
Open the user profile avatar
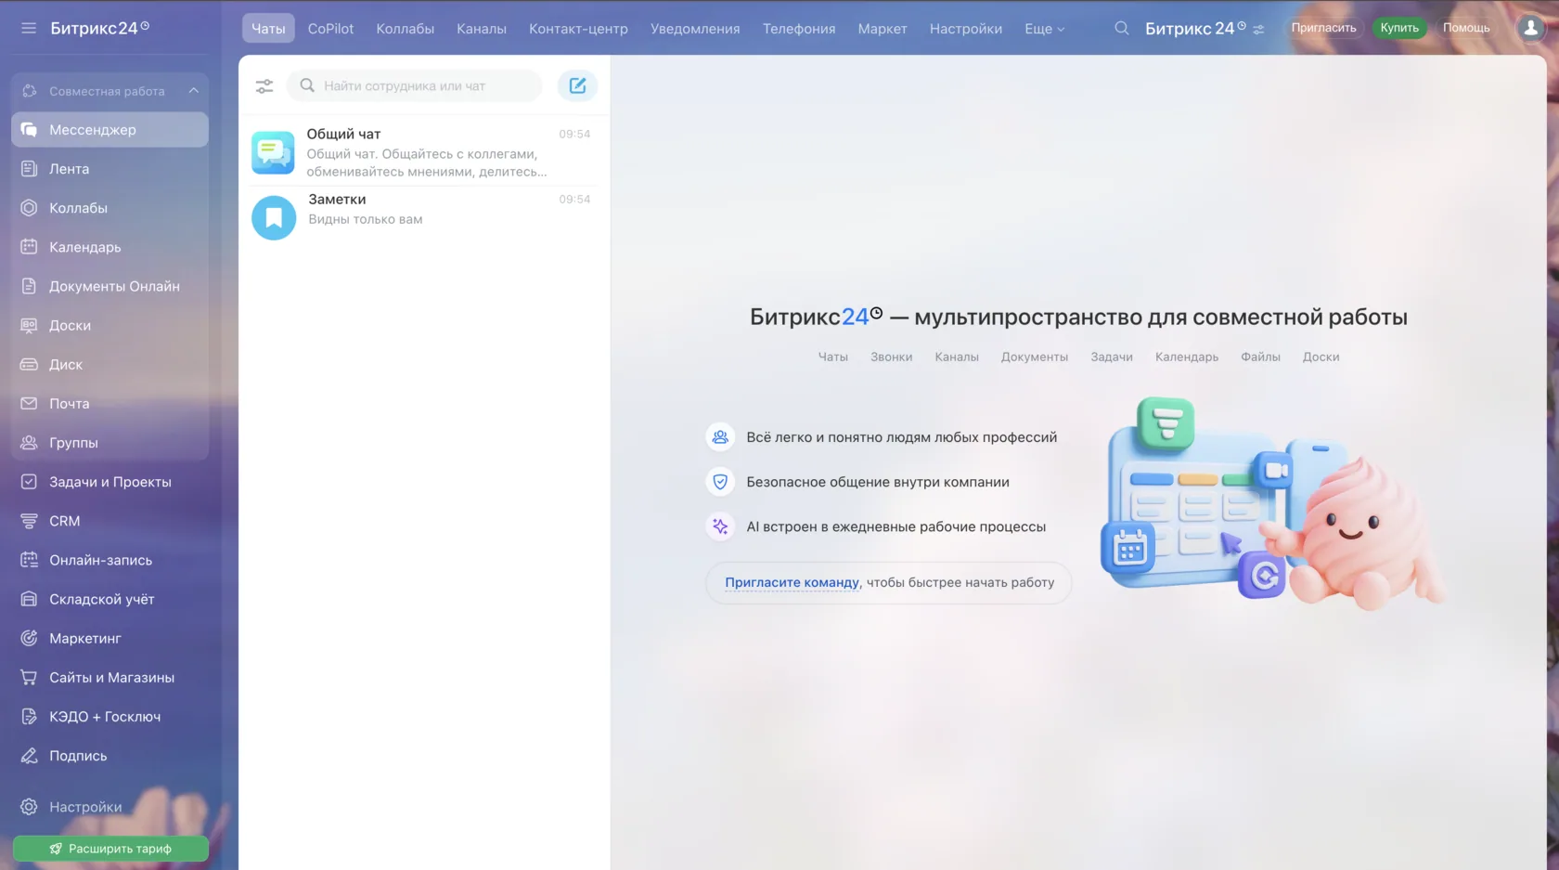pos(1530,28)
